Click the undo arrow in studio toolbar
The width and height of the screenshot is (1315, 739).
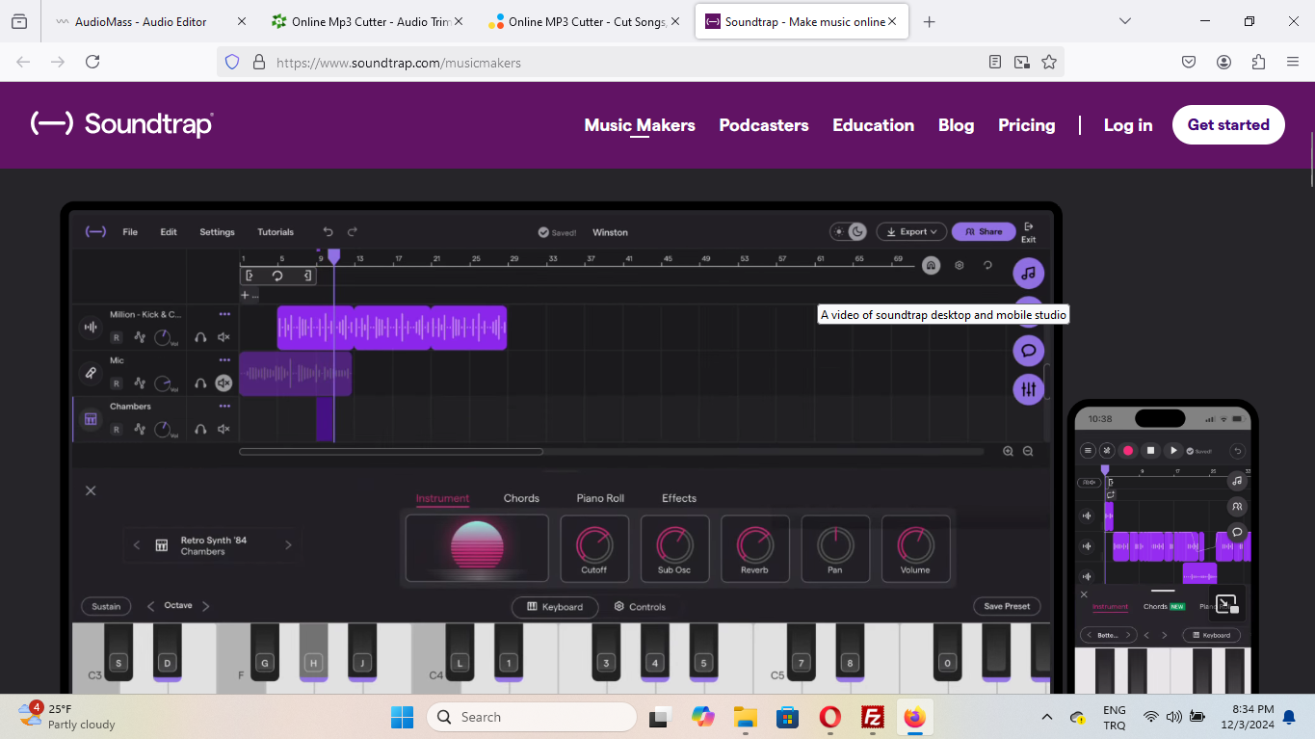tap(329, 232)
